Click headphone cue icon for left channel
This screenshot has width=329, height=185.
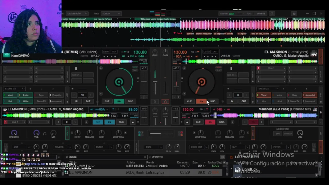click(x=155, y=101)
